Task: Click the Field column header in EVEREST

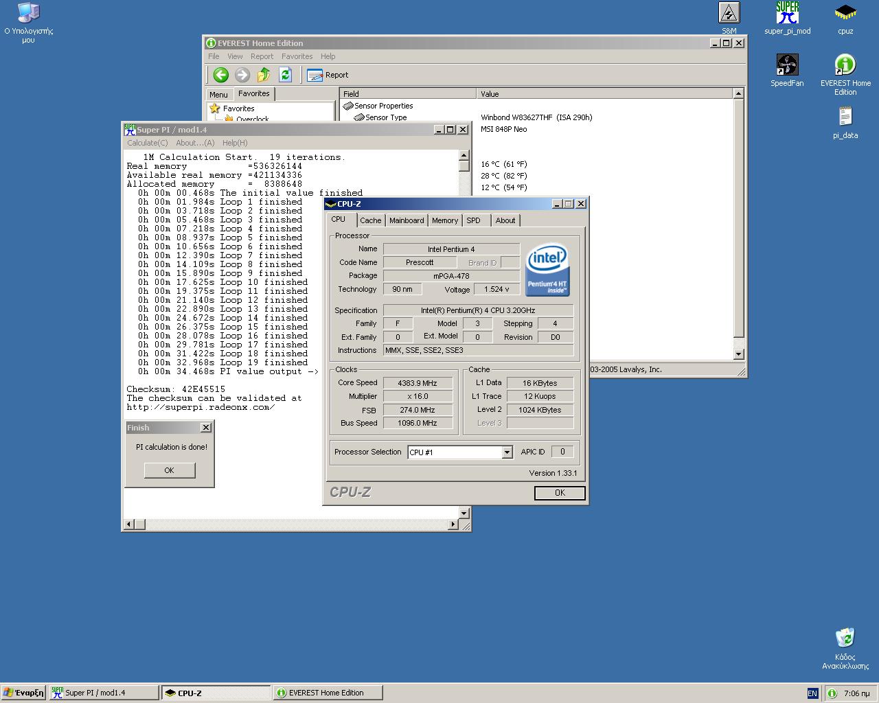Action: (x=408, y=93)
